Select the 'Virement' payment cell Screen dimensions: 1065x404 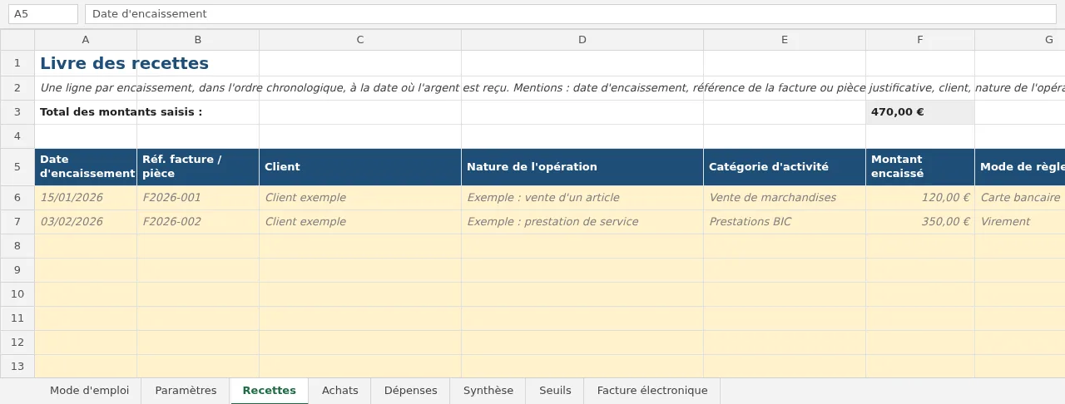[1020, 222]
